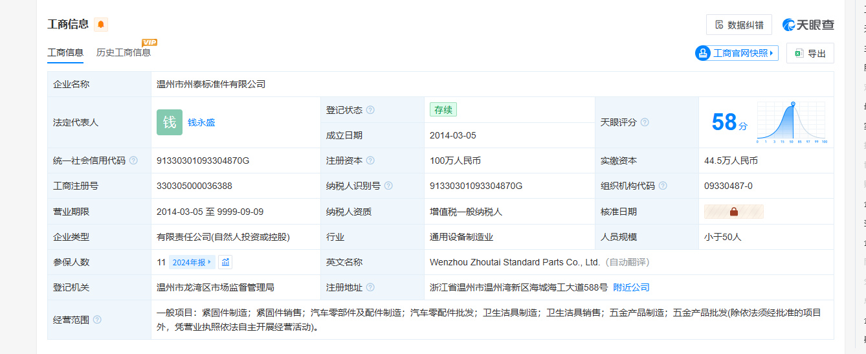This screenshot has width=866, height=354.
Task: Click help icon next to 经营范围
Action: pyautogui.click(x=97, y=320)
